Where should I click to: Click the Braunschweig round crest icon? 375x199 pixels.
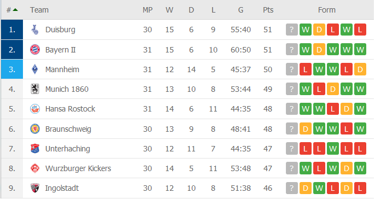coord(35,129)
